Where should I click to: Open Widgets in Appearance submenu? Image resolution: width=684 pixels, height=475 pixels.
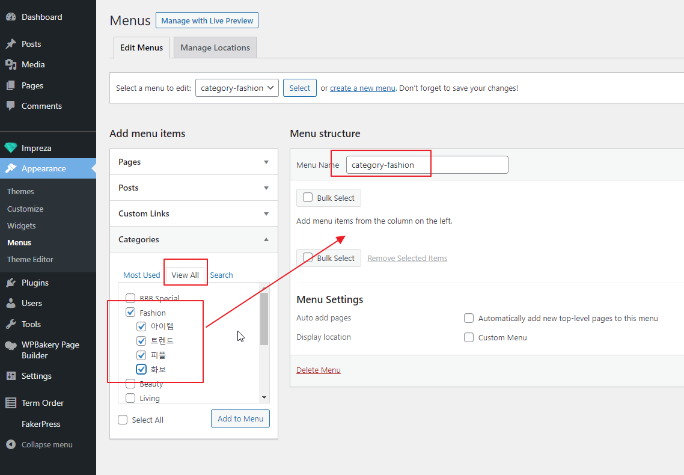[x=22, y=226]
